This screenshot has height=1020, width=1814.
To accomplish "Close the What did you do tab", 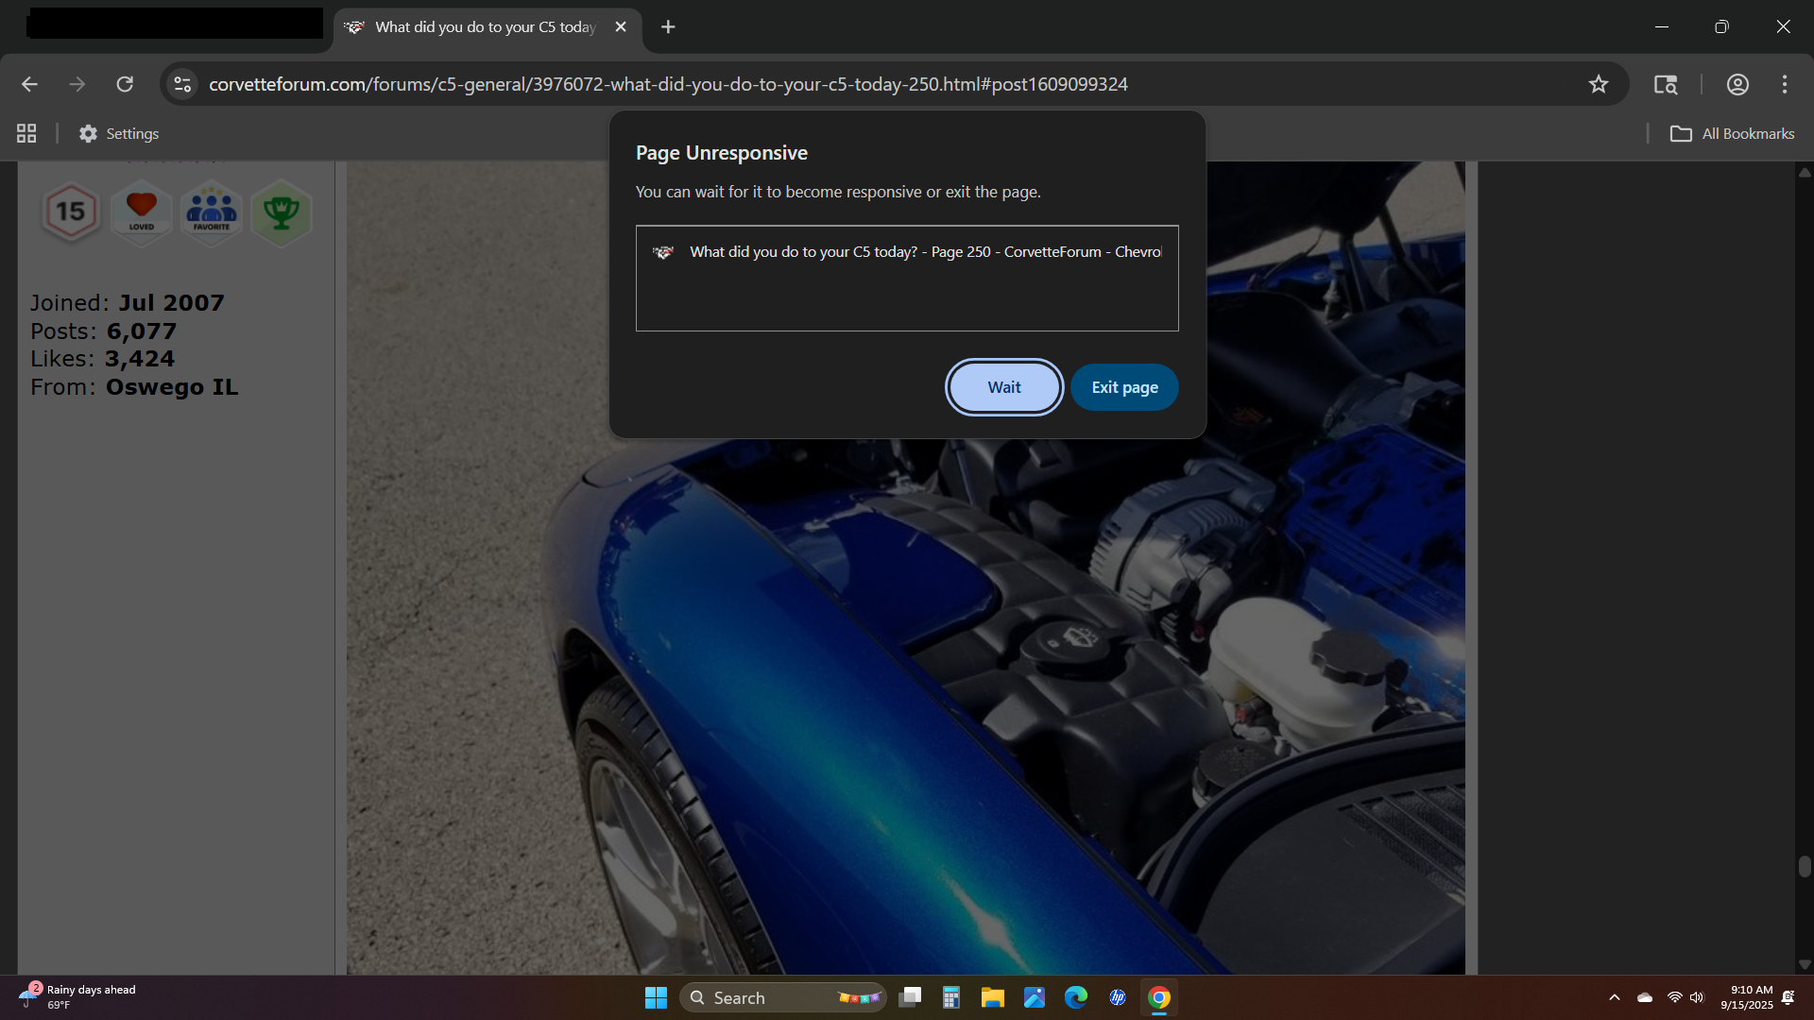I will pos(621,26).
